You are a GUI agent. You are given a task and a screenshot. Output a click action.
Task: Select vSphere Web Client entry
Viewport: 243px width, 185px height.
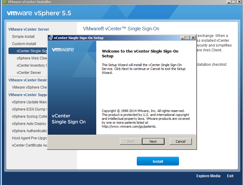pyautogui.click(x=32, y=58)
